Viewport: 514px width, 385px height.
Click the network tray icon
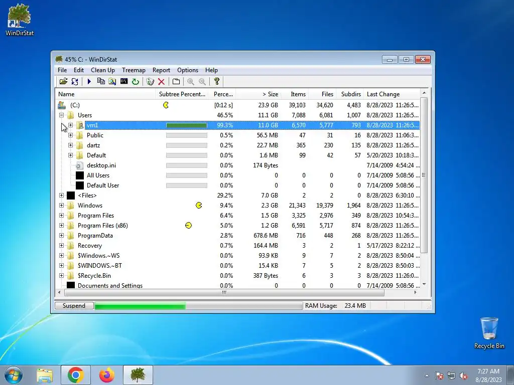click(451, 375)
